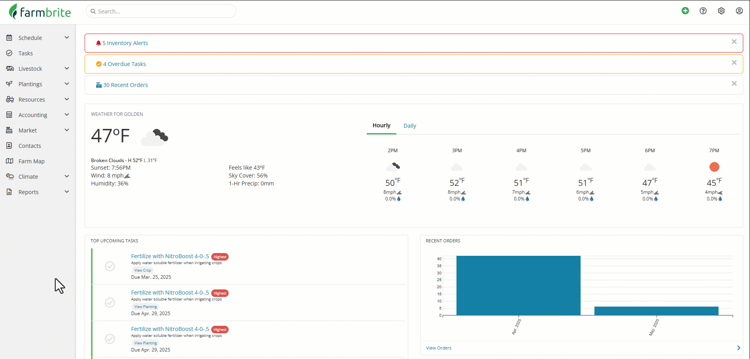
Task: Complete the third NitroBoost fertilize task
Action: click(110, 339)
